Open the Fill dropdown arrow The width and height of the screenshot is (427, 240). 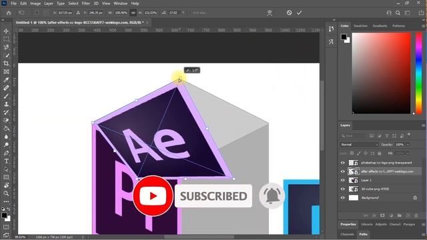(408, 153)
